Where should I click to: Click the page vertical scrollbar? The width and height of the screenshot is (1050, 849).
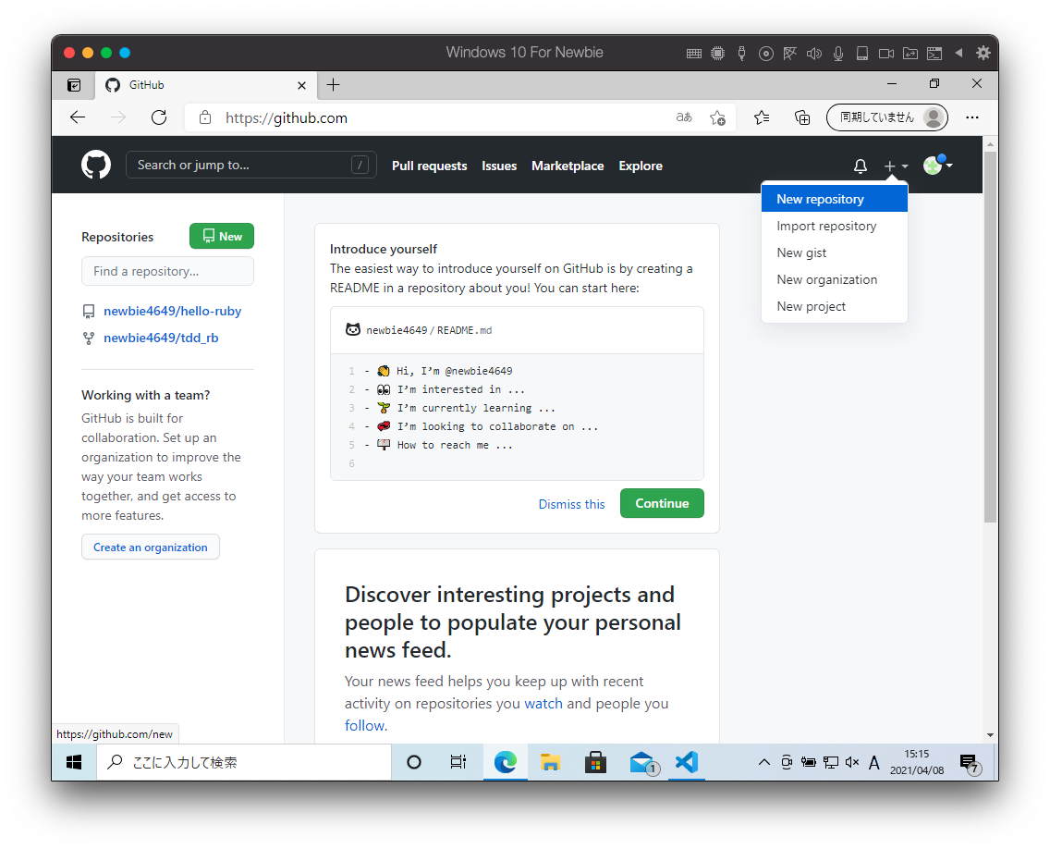pos(990,337)
